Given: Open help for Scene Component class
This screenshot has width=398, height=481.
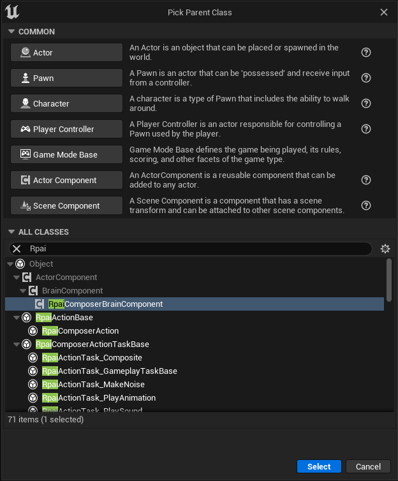Looking at the screenshot, I should 366,205.
